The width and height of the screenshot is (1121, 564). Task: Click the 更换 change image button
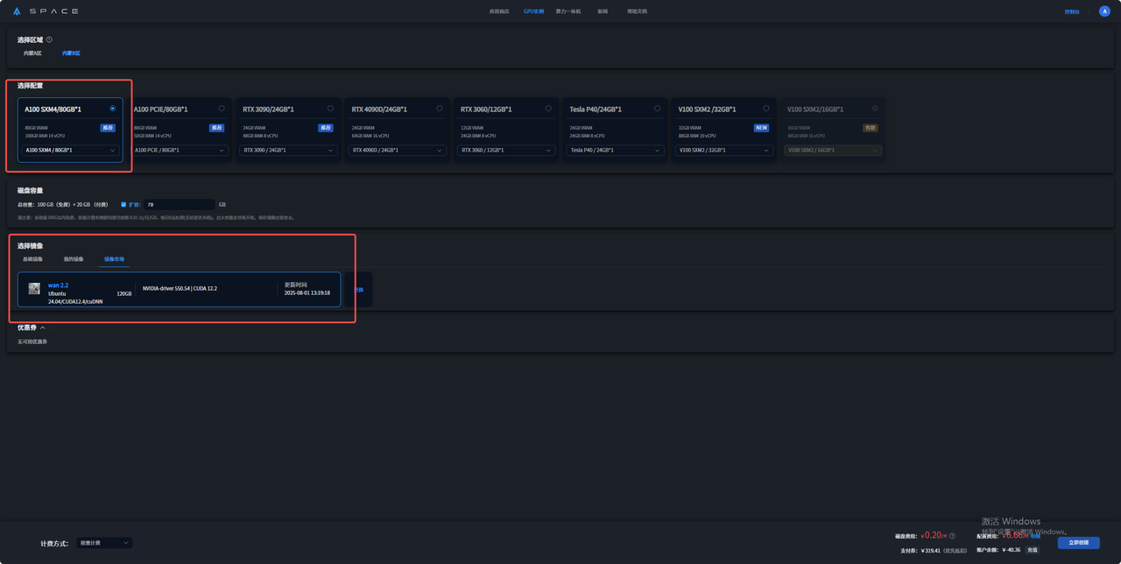(x=358, y=290)
